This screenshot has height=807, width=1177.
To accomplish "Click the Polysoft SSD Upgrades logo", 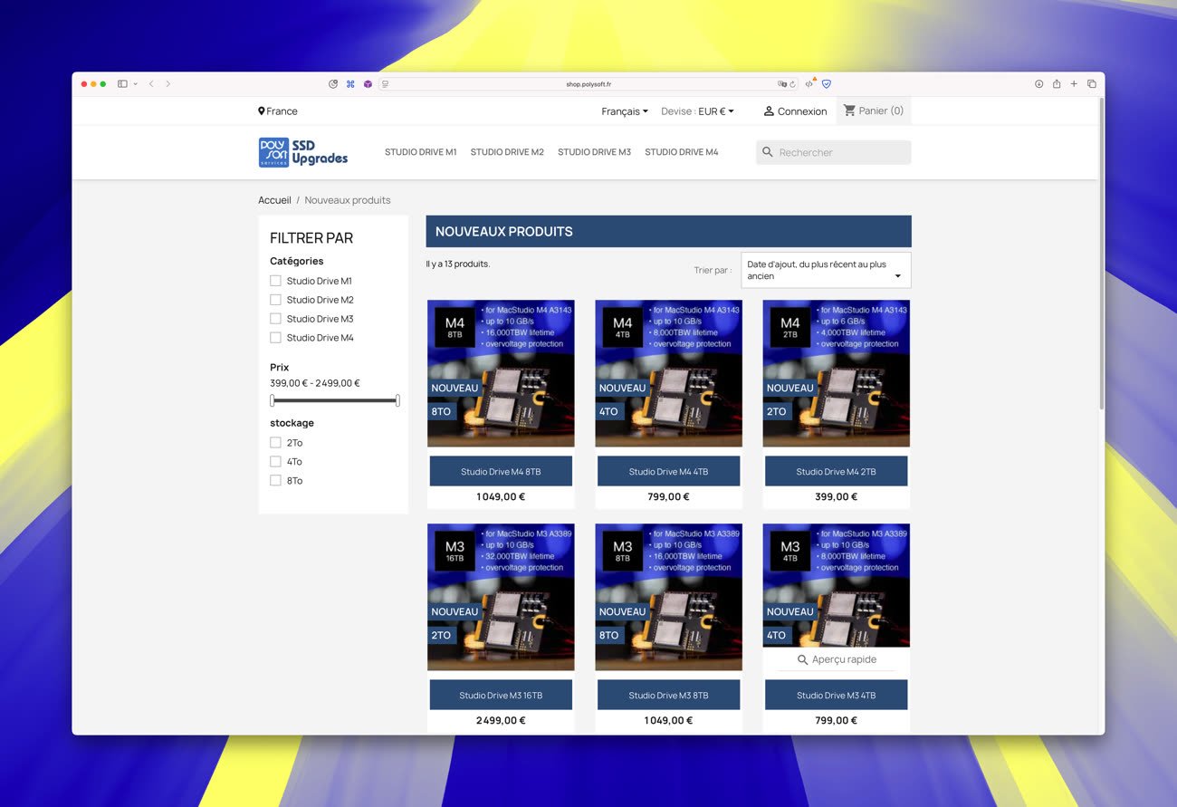I will tap(303, 152).
